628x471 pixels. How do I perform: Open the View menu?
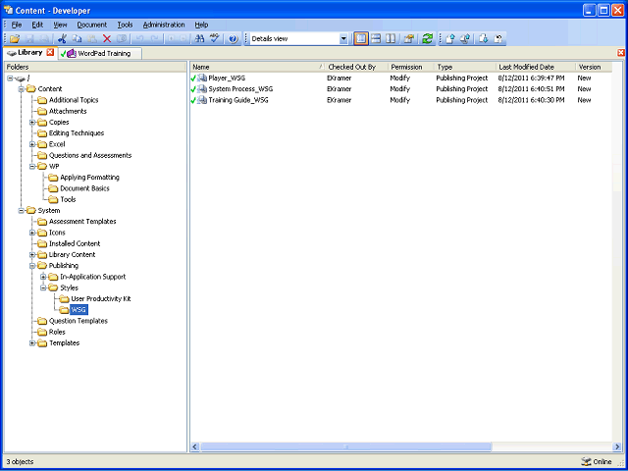[x=60, y=25]
